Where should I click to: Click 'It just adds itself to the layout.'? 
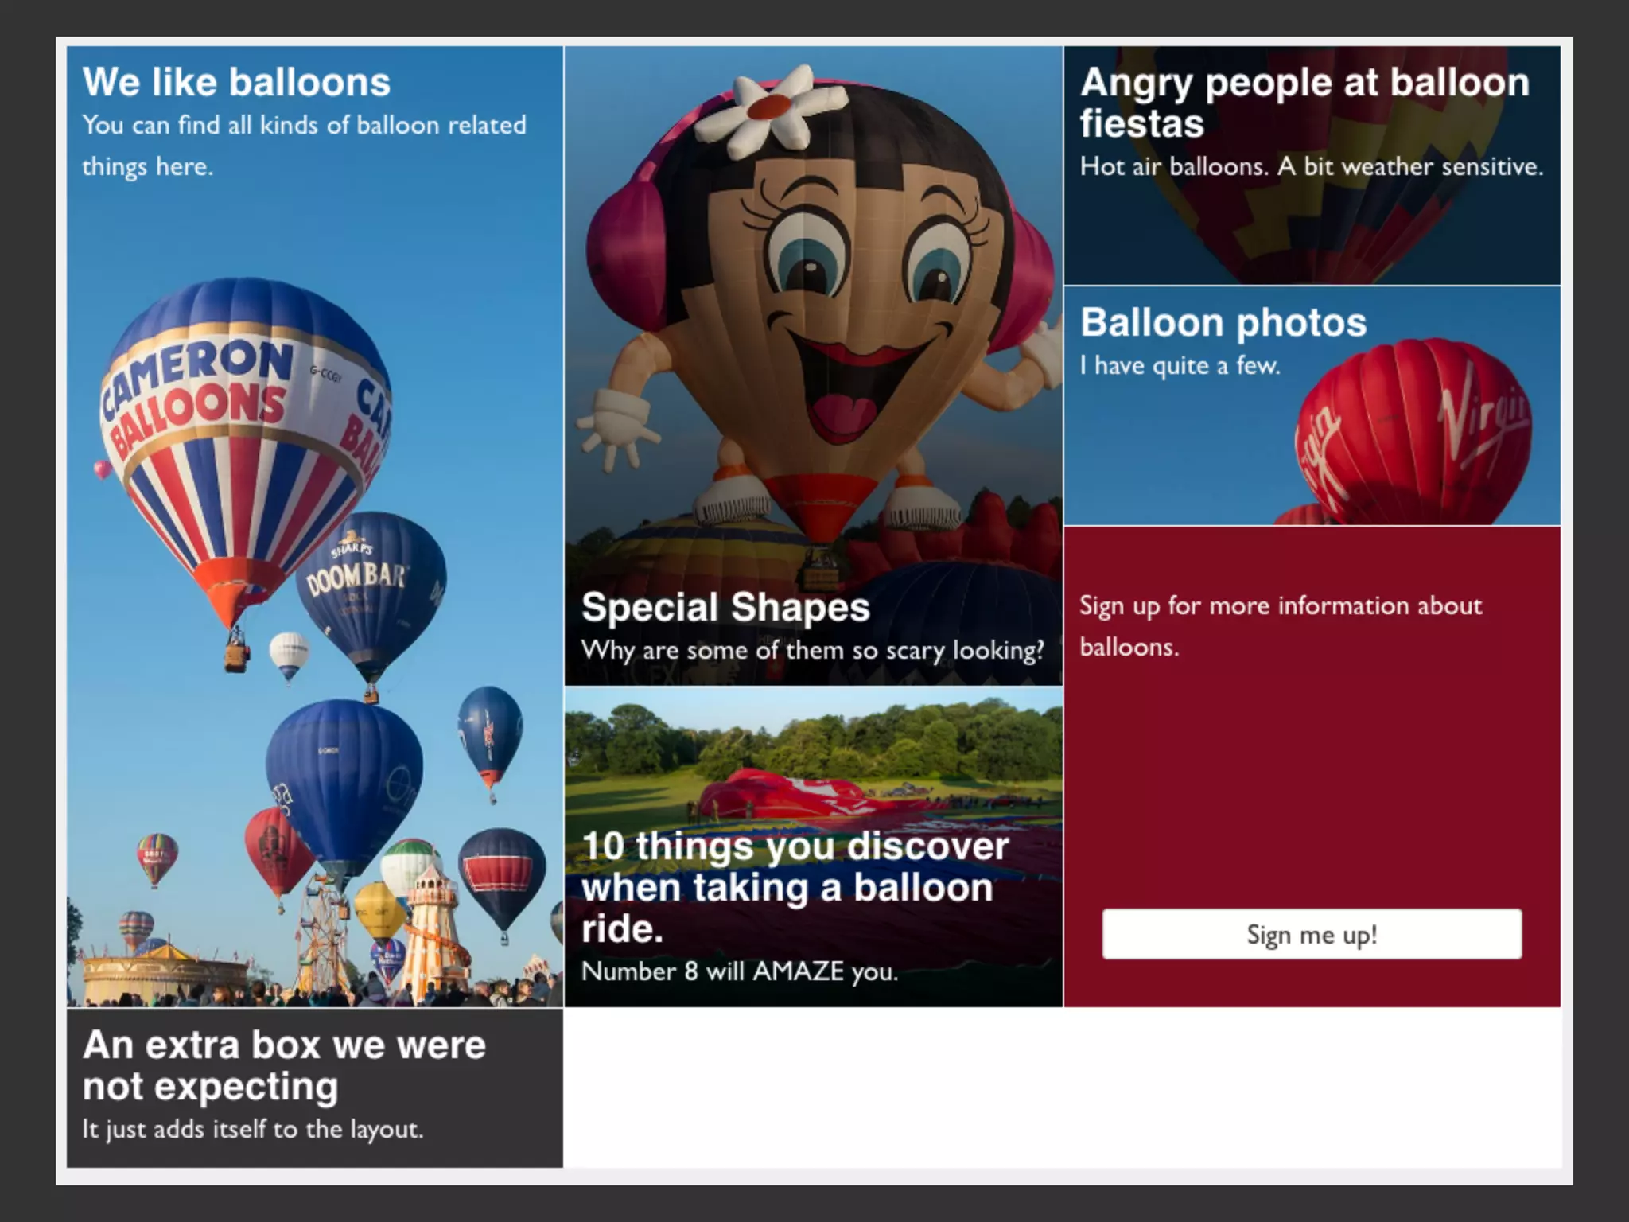click(x=252, y=1129)
